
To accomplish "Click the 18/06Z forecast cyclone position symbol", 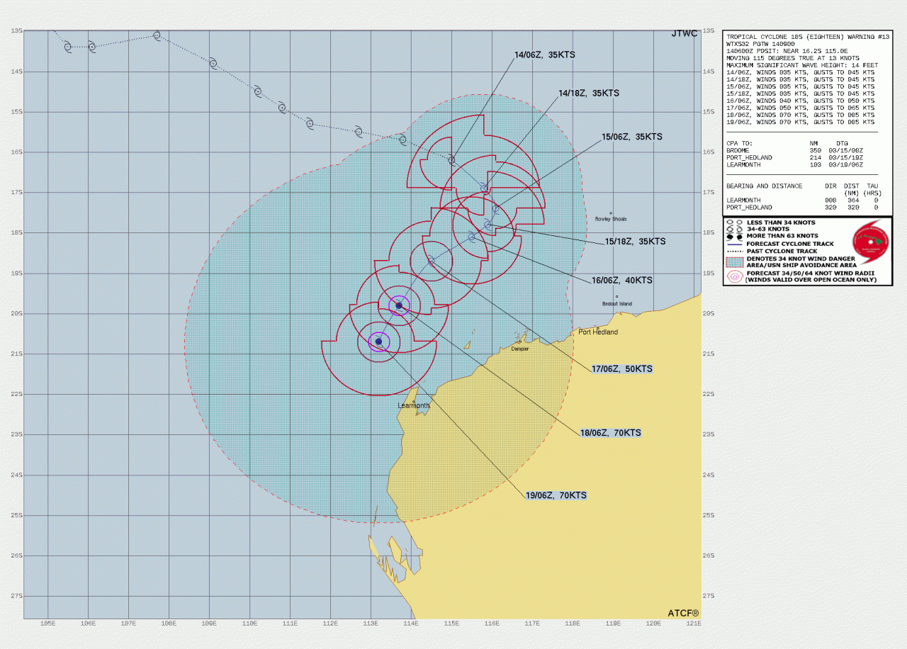I will point(399,305).
